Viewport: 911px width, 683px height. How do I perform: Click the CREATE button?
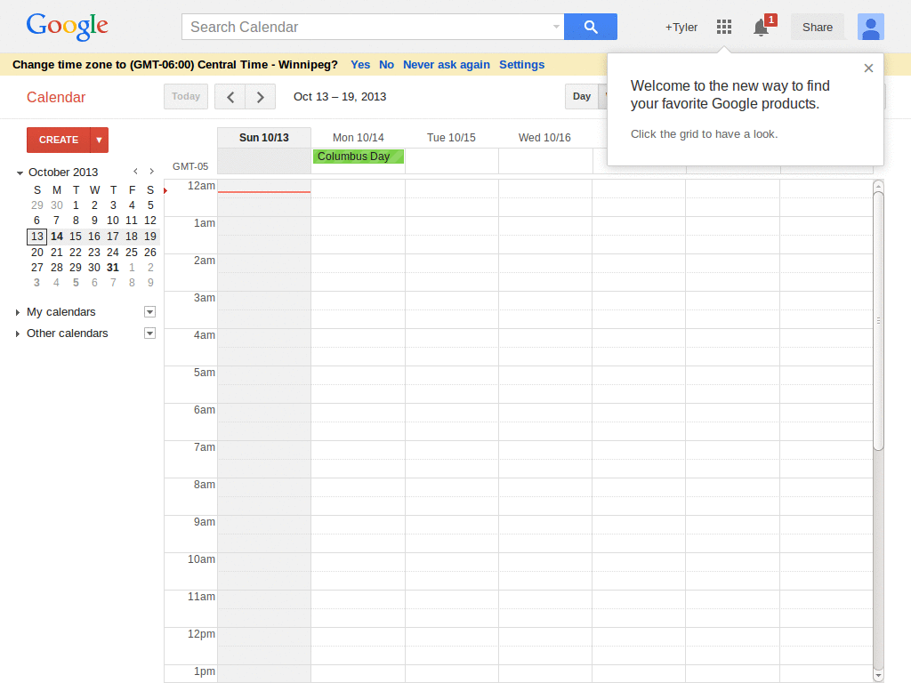point(59,140)
